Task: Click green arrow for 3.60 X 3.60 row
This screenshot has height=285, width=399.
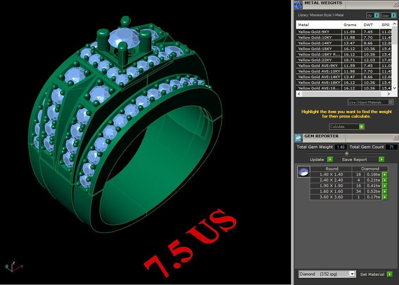Action: 385,197
